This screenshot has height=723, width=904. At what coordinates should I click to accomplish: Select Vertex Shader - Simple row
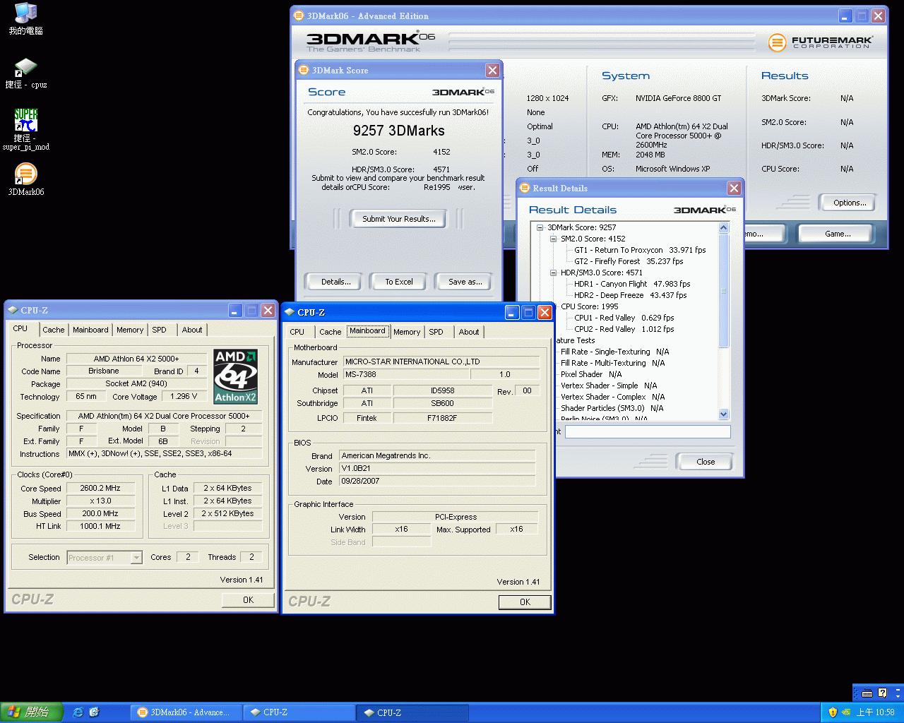tap(609, 386)
